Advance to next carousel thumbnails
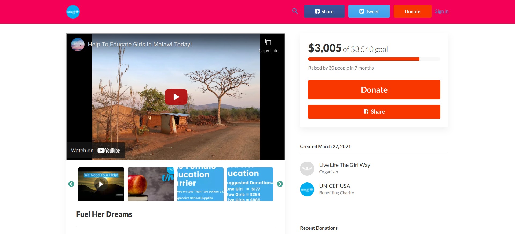This screenshot has width=515, height=234. click(x=280, y=184)
